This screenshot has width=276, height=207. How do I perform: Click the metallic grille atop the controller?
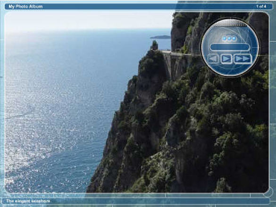point(230,23)
